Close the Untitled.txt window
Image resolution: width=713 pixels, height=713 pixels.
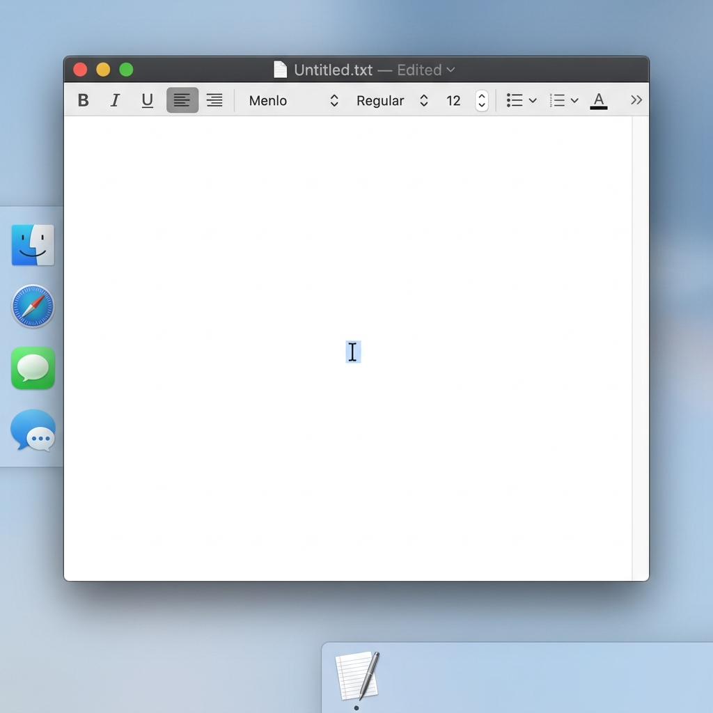(x=81, y=70)
